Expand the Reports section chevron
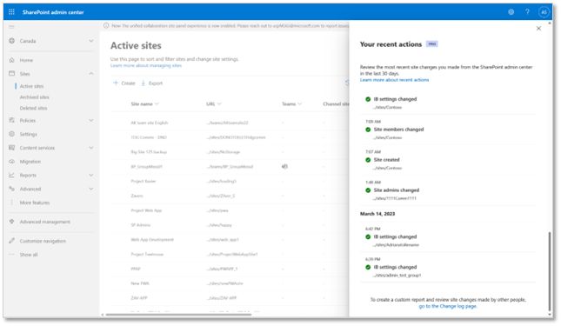This screenshot has width=561, height=326. click(x=90, y=175)
